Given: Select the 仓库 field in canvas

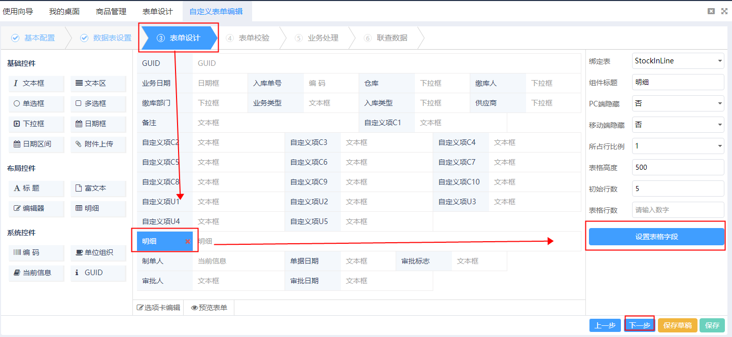Looking at the screenshot, I should [x=415, y=83].
